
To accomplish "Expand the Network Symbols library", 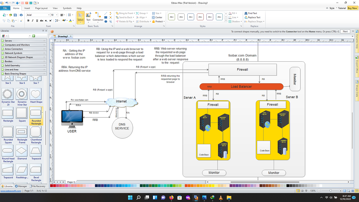I will pos(23,53).
